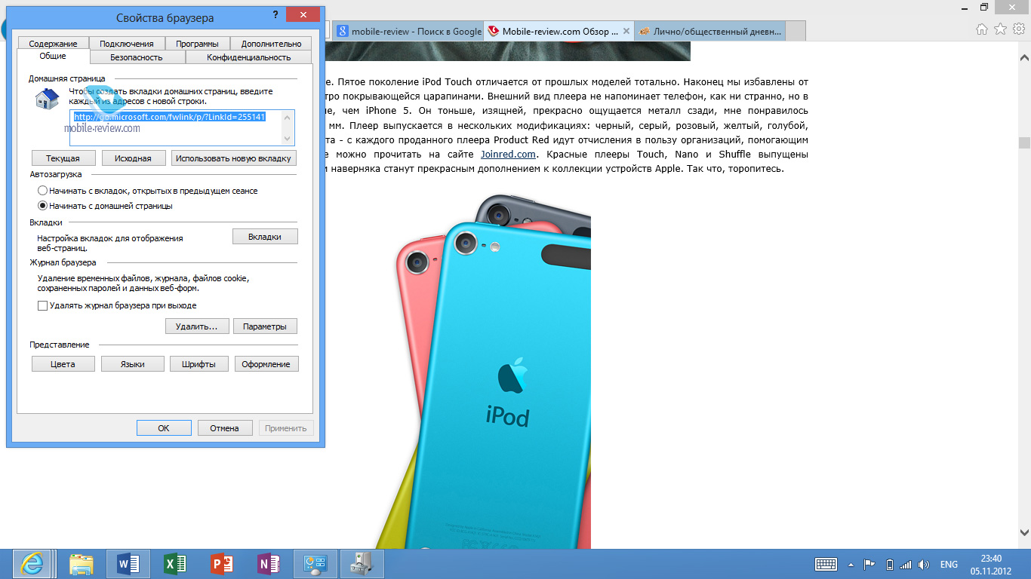
Task: Click the page vertical scrollbar thumb
Action: (1024, 143)
